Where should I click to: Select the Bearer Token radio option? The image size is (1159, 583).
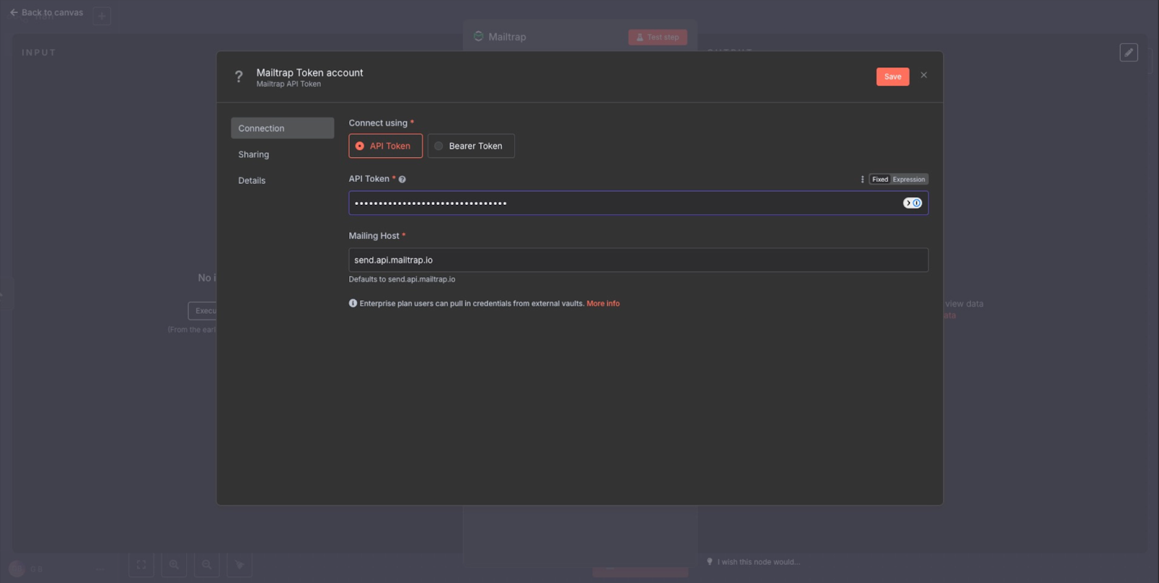[471, 146]
